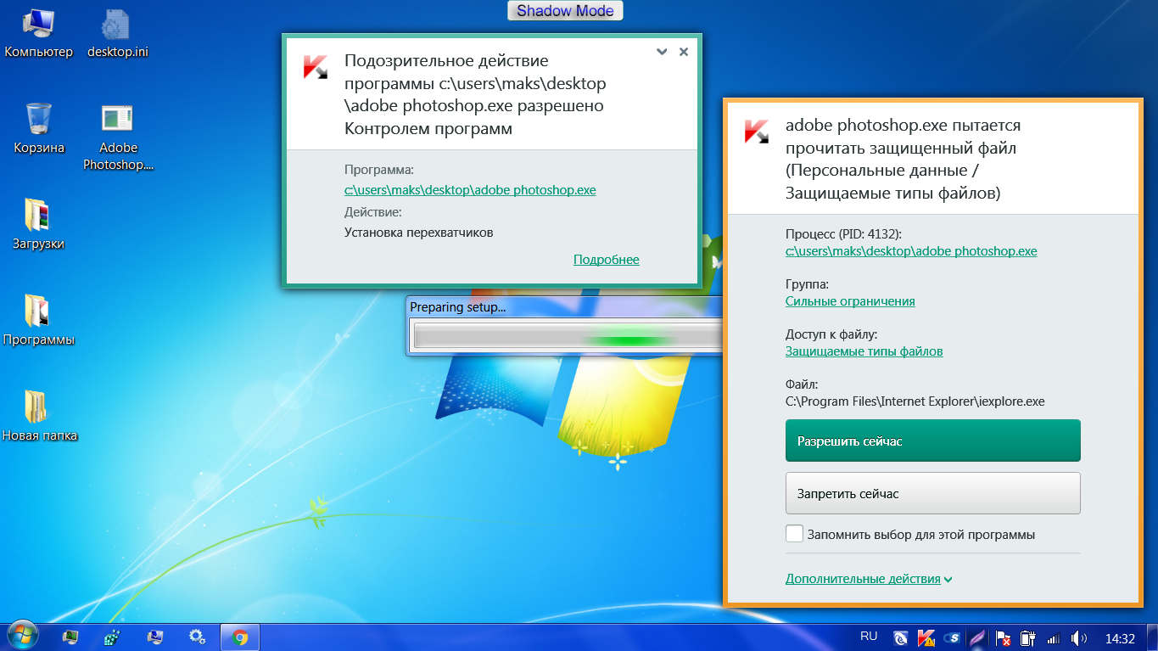
Task: Select the desktop.ini file icon
Action: pyautogui.click(x=118, y=34)
